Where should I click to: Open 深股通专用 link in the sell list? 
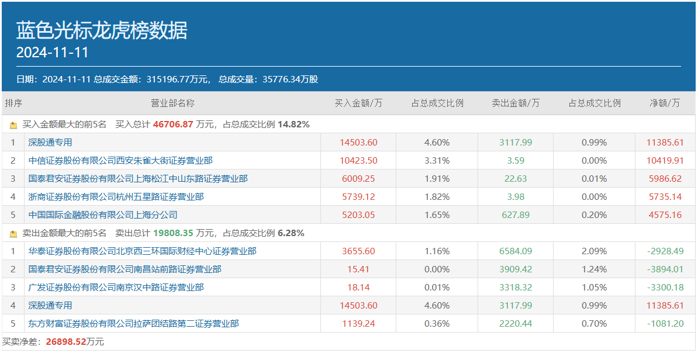[50, 306]
